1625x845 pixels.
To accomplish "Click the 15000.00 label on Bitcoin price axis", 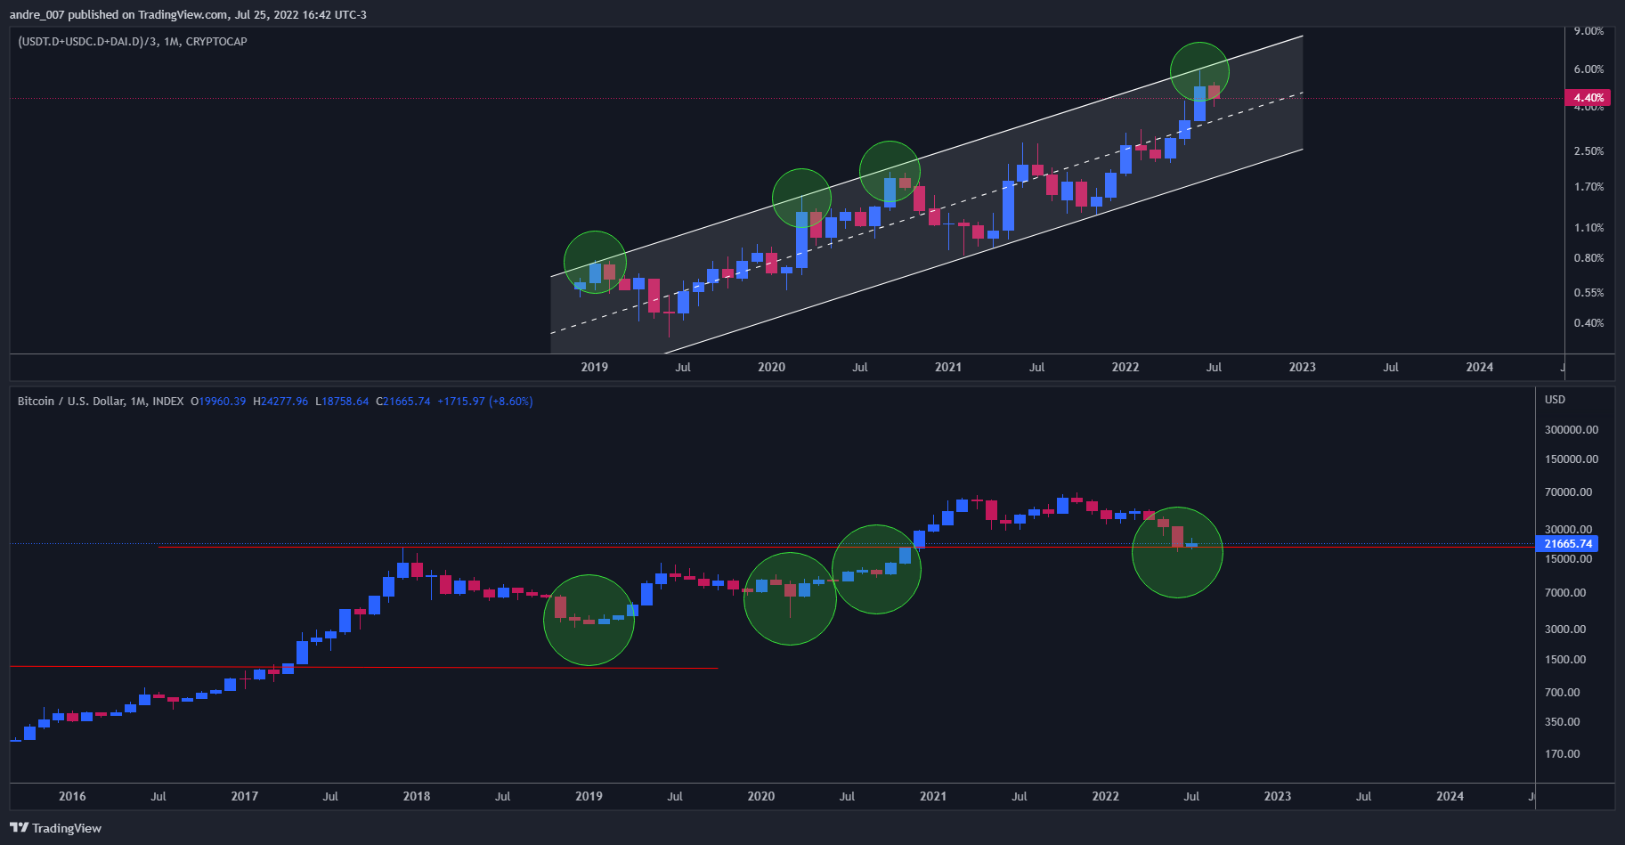I will [1568, 558].
